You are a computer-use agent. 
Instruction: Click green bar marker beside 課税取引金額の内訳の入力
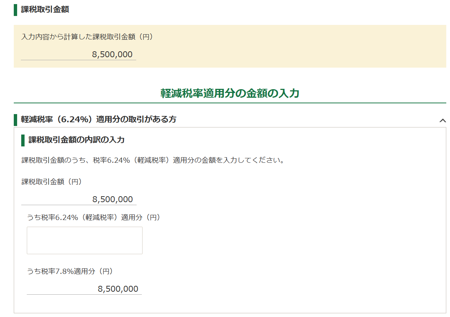tap(23, 140)
